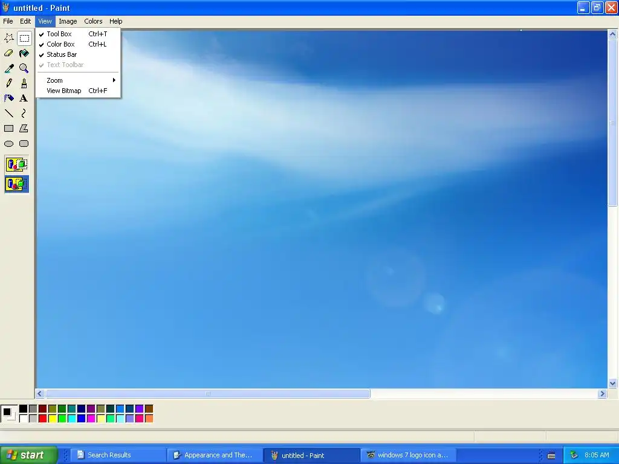Viewport: 619px width, 464px height.
Task: Switch to Search Results taskbar window
Action: 118,455
